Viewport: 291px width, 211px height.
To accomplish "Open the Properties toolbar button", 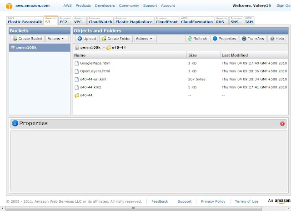I will [x=224, y=39].
